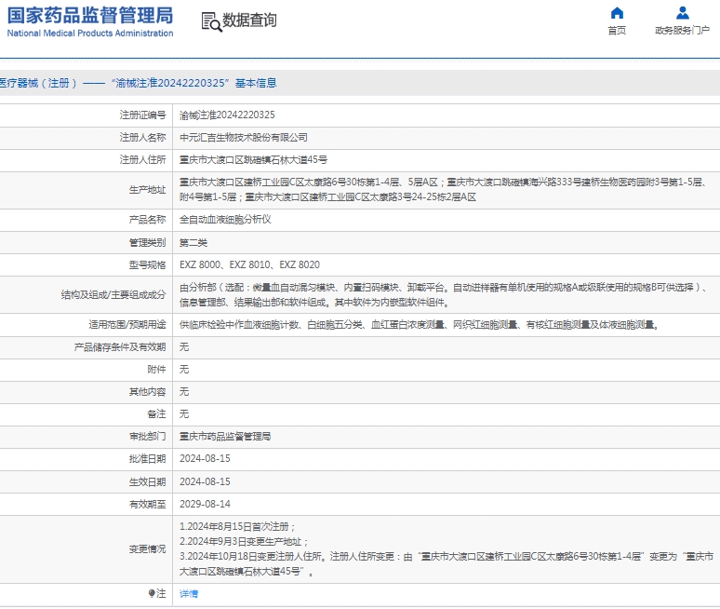720x609 pixels.
Task: Select change entry 2.2024年9月3日变更生产地址
Action: [244, 542]
